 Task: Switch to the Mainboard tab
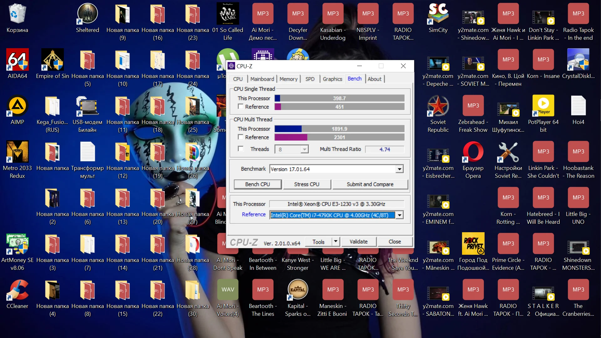[262, 79]
